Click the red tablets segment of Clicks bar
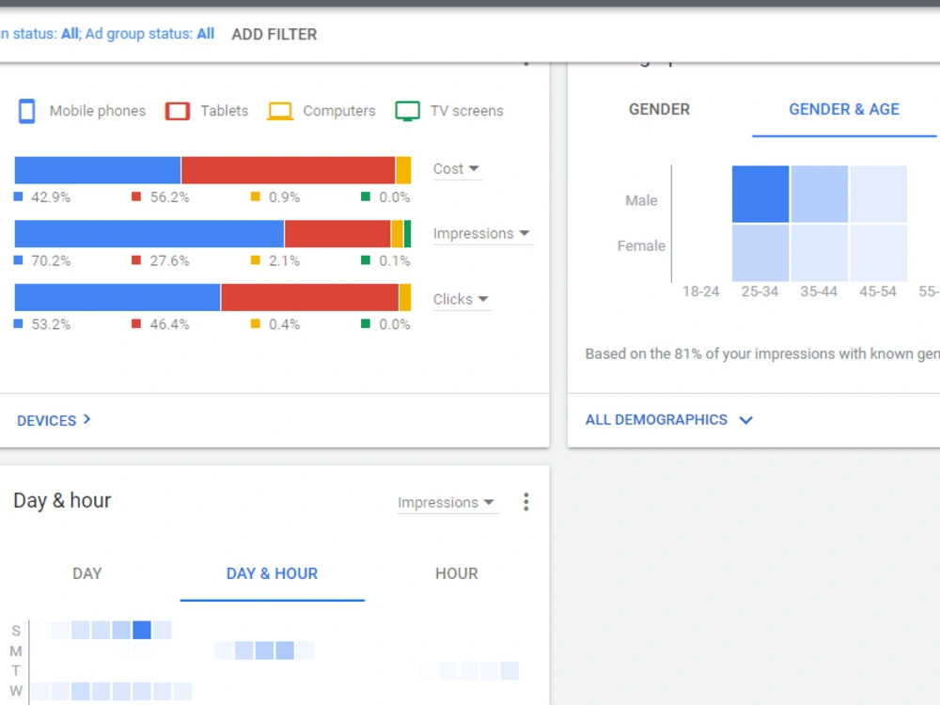This screenshot has height=705, width=940. point(310,298)
